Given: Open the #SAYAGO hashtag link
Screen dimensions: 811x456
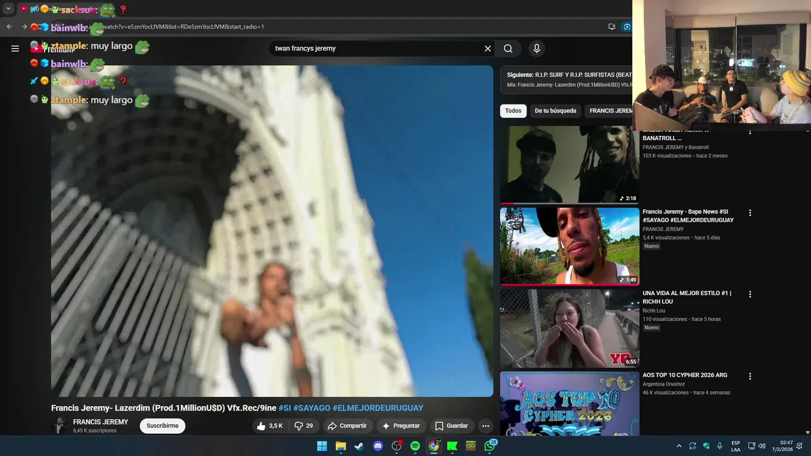Looking at the screenshot, I should click(x=312, y=408).
